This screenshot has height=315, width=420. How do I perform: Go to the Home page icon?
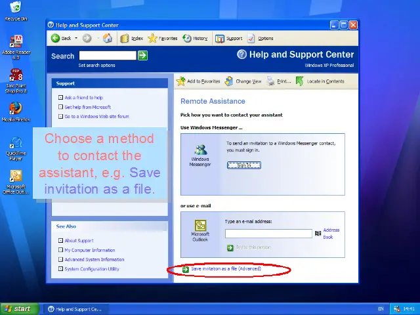(x=108, y=38)
